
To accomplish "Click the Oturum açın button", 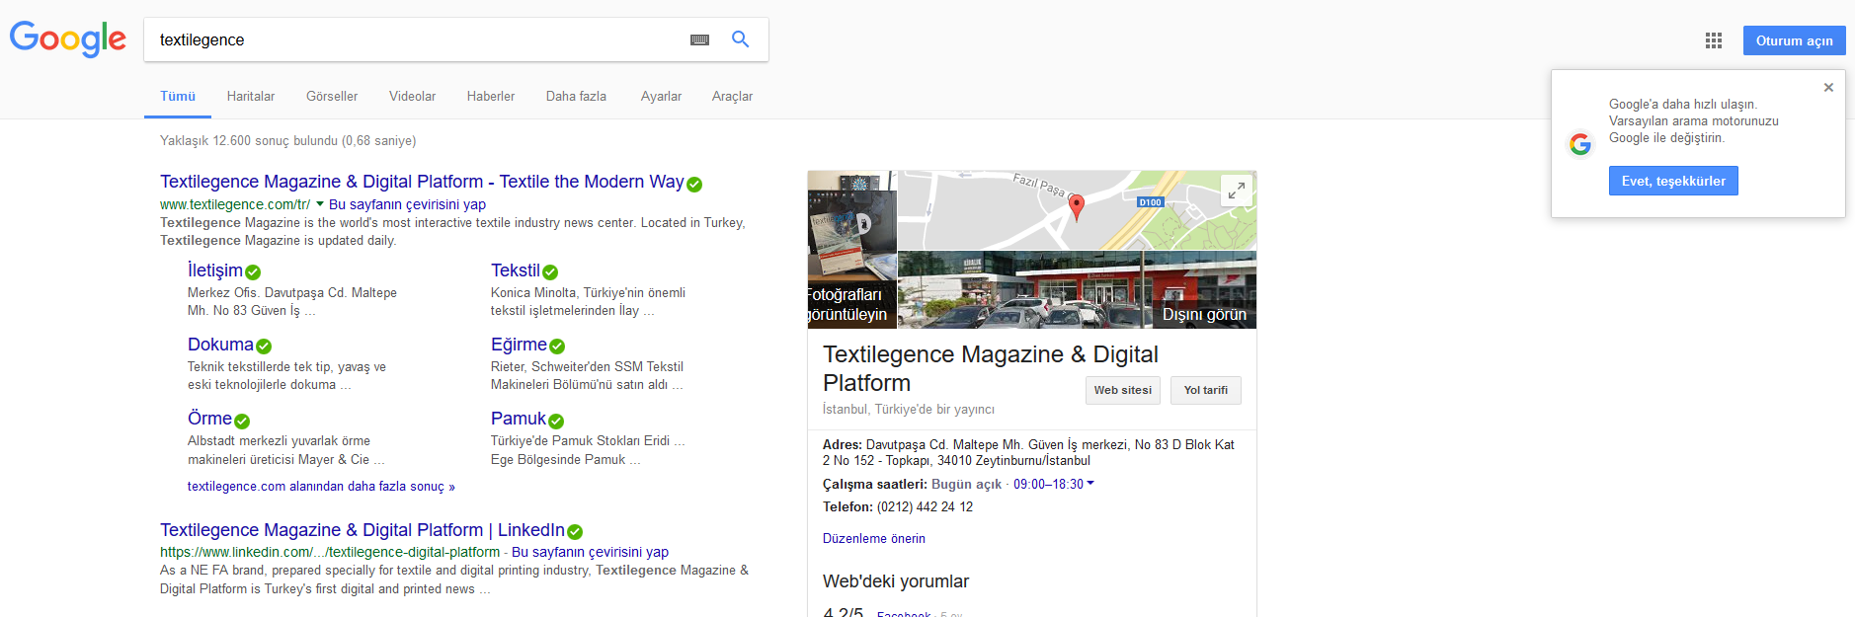I will [1794, 40].
